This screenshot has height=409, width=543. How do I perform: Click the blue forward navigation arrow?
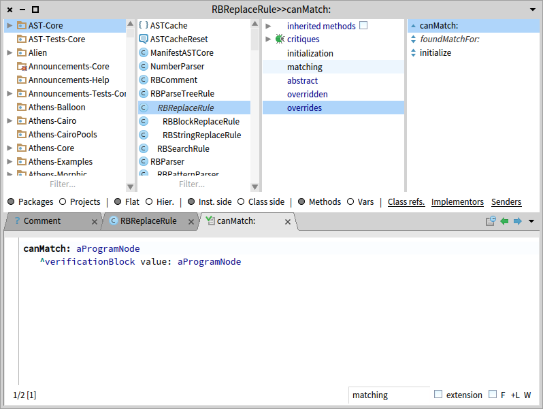point(517,221)
